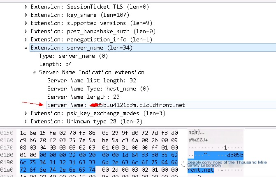The image size is (276, 177).
Task: Click the 'p‰ZZJ+' ASCII text
Action: click(198, 140)
